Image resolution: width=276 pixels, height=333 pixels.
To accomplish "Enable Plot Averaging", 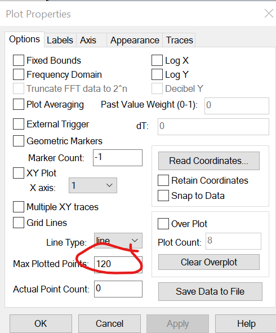I will click(x=19, y=104).
